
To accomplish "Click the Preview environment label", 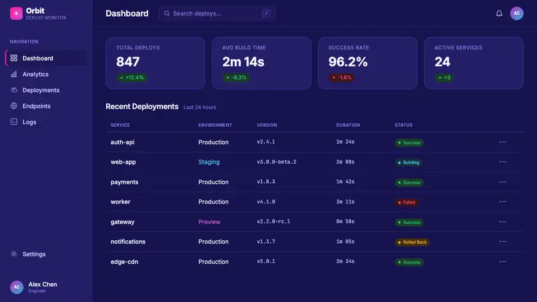I will point(209,222).
